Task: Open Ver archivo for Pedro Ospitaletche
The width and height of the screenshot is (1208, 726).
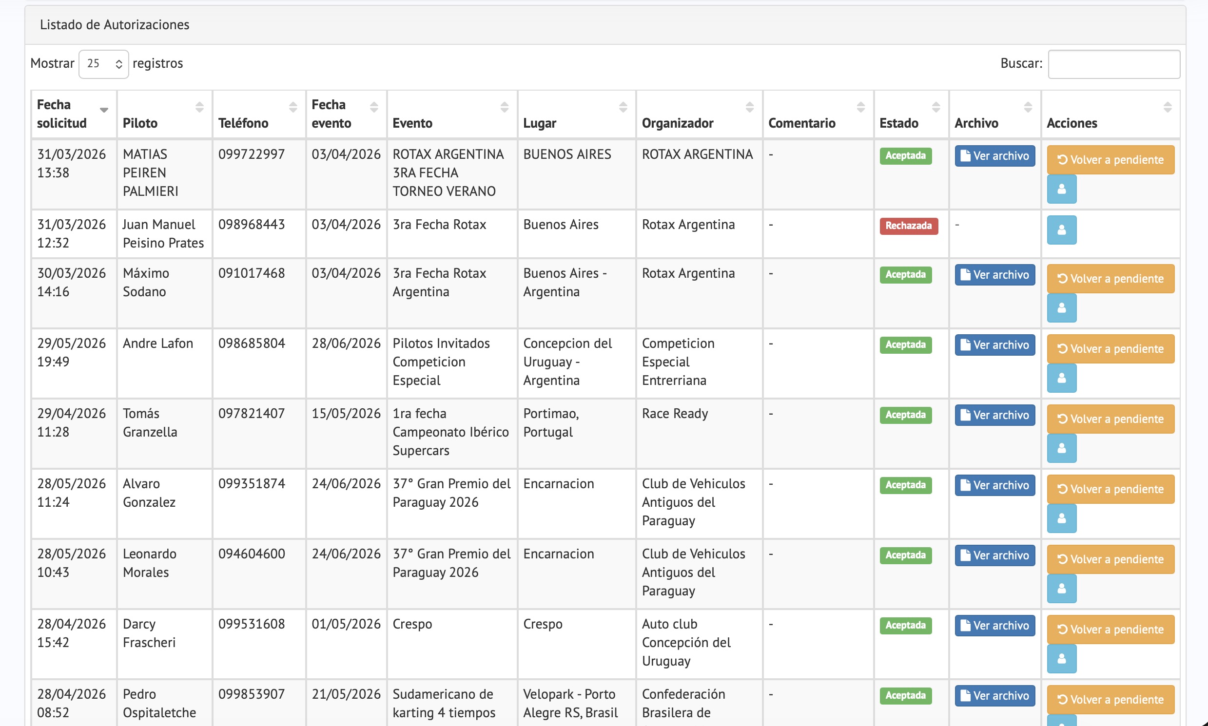Action: click(x=994, y=696)
